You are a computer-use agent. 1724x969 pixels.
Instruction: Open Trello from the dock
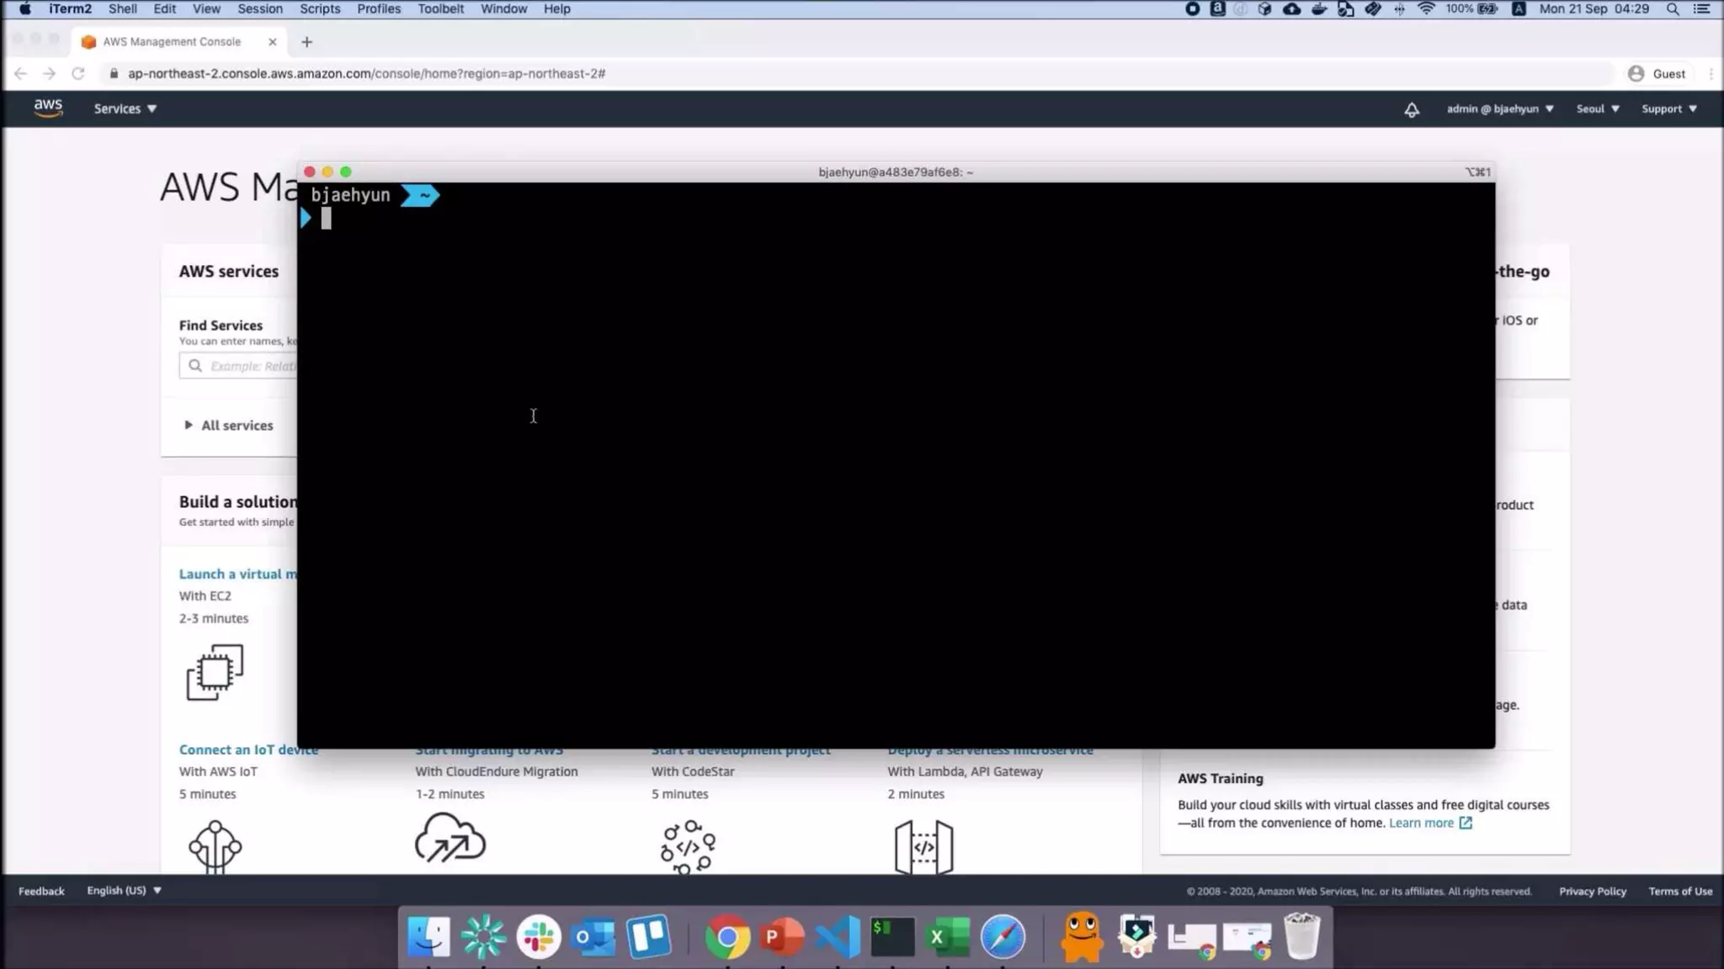click(648, 936)
